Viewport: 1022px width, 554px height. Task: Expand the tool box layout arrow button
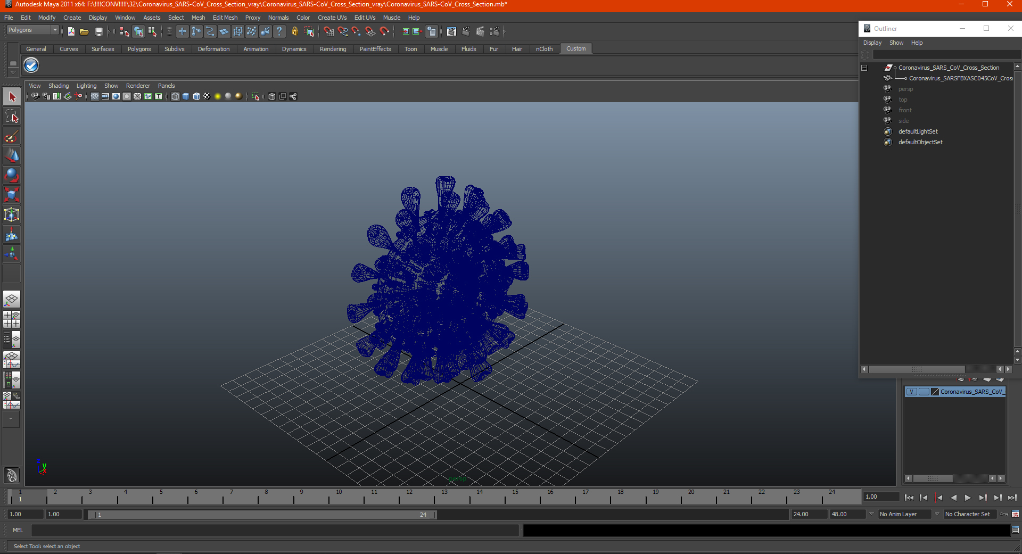pos(11,419)
